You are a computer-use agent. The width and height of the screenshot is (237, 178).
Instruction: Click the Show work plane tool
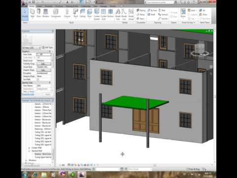(203, 14)
